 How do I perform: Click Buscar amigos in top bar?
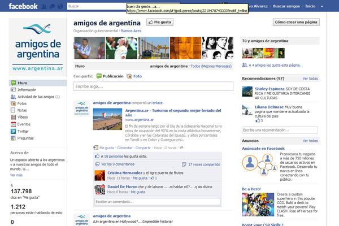coord(286,6)
